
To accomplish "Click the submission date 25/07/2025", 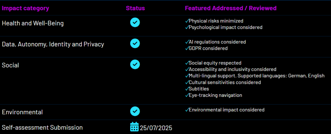I will click(156, 128).
